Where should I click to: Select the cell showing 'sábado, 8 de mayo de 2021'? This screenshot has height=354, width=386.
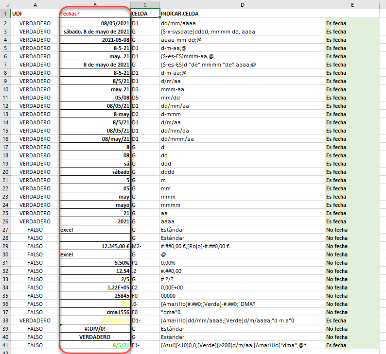(95, 32)
